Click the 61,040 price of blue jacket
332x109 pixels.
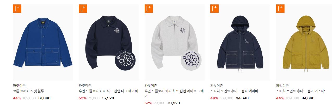click(x=44, y=98)
